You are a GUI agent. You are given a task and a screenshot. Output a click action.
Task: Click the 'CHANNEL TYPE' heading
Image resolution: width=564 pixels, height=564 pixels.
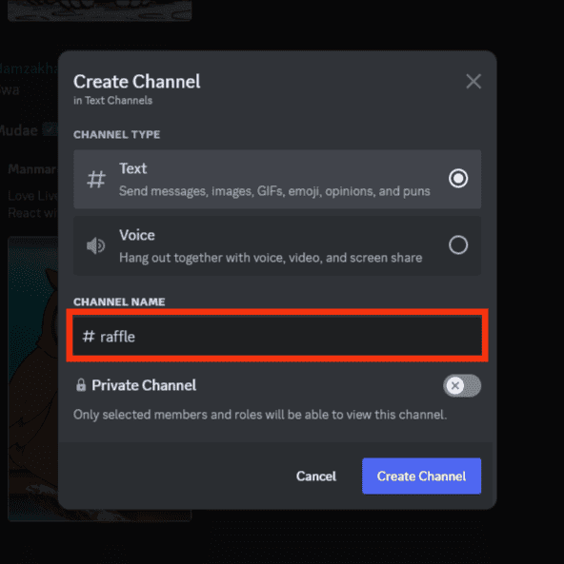117,134
